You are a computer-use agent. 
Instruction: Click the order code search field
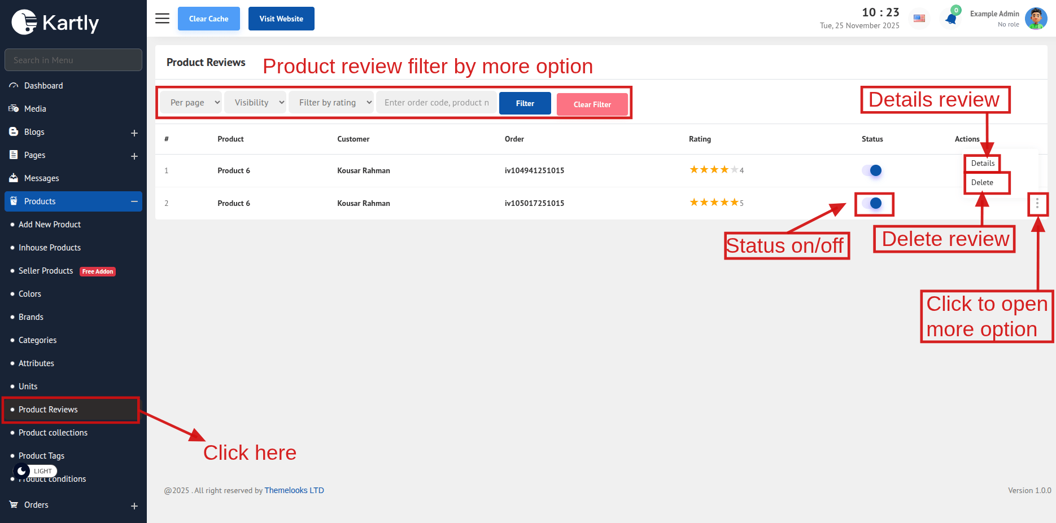coord(437,103)
